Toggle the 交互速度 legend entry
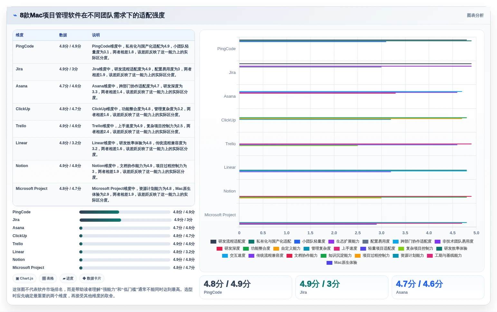This screenshot has height=312, width=497. 234,255
